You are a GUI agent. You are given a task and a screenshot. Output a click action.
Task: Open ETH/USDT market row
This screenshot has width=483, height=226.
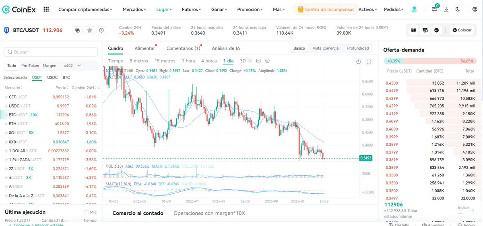point(50,124)
